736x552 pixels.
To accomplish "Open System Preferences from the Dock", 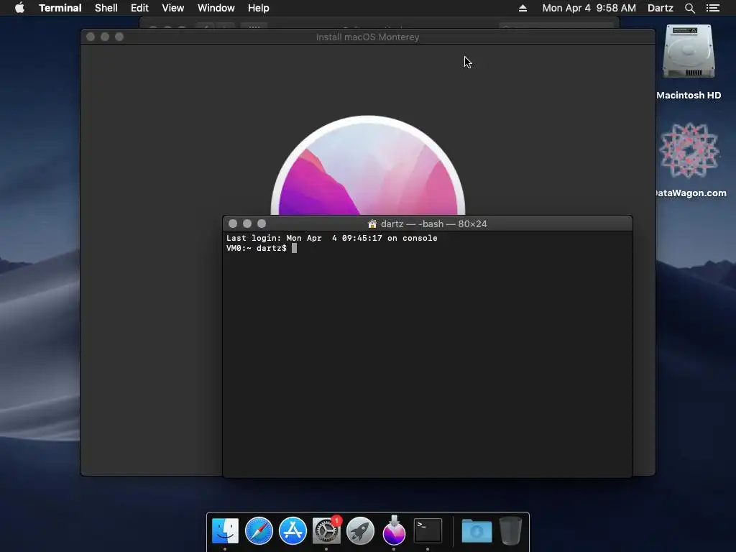I will [x=326, y=531].
